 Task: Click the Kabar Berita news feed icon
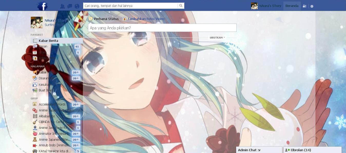[35, 41]
